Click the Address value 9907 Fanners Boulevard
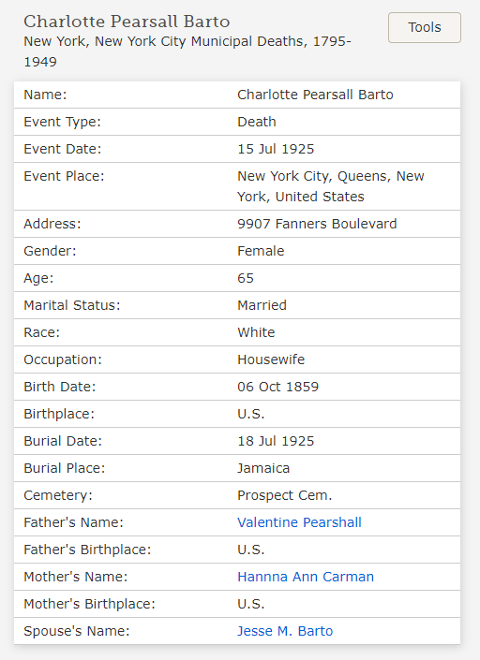Viewport: 480px width, 660px height. (317, 224)
